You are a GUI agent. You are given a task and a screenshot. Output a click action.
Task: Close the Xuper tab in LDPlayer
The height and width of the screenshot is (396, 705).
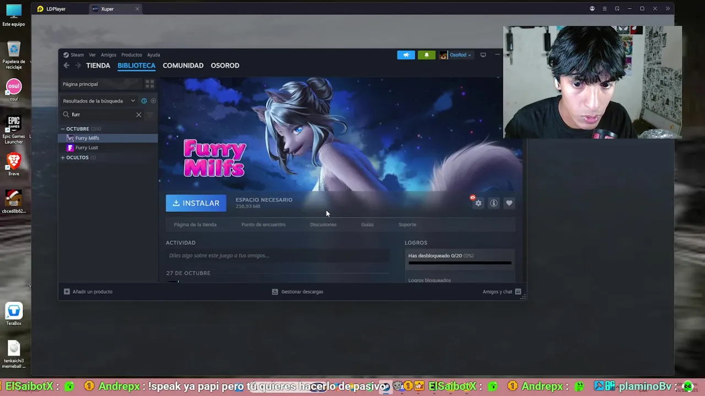coord(137,9)
